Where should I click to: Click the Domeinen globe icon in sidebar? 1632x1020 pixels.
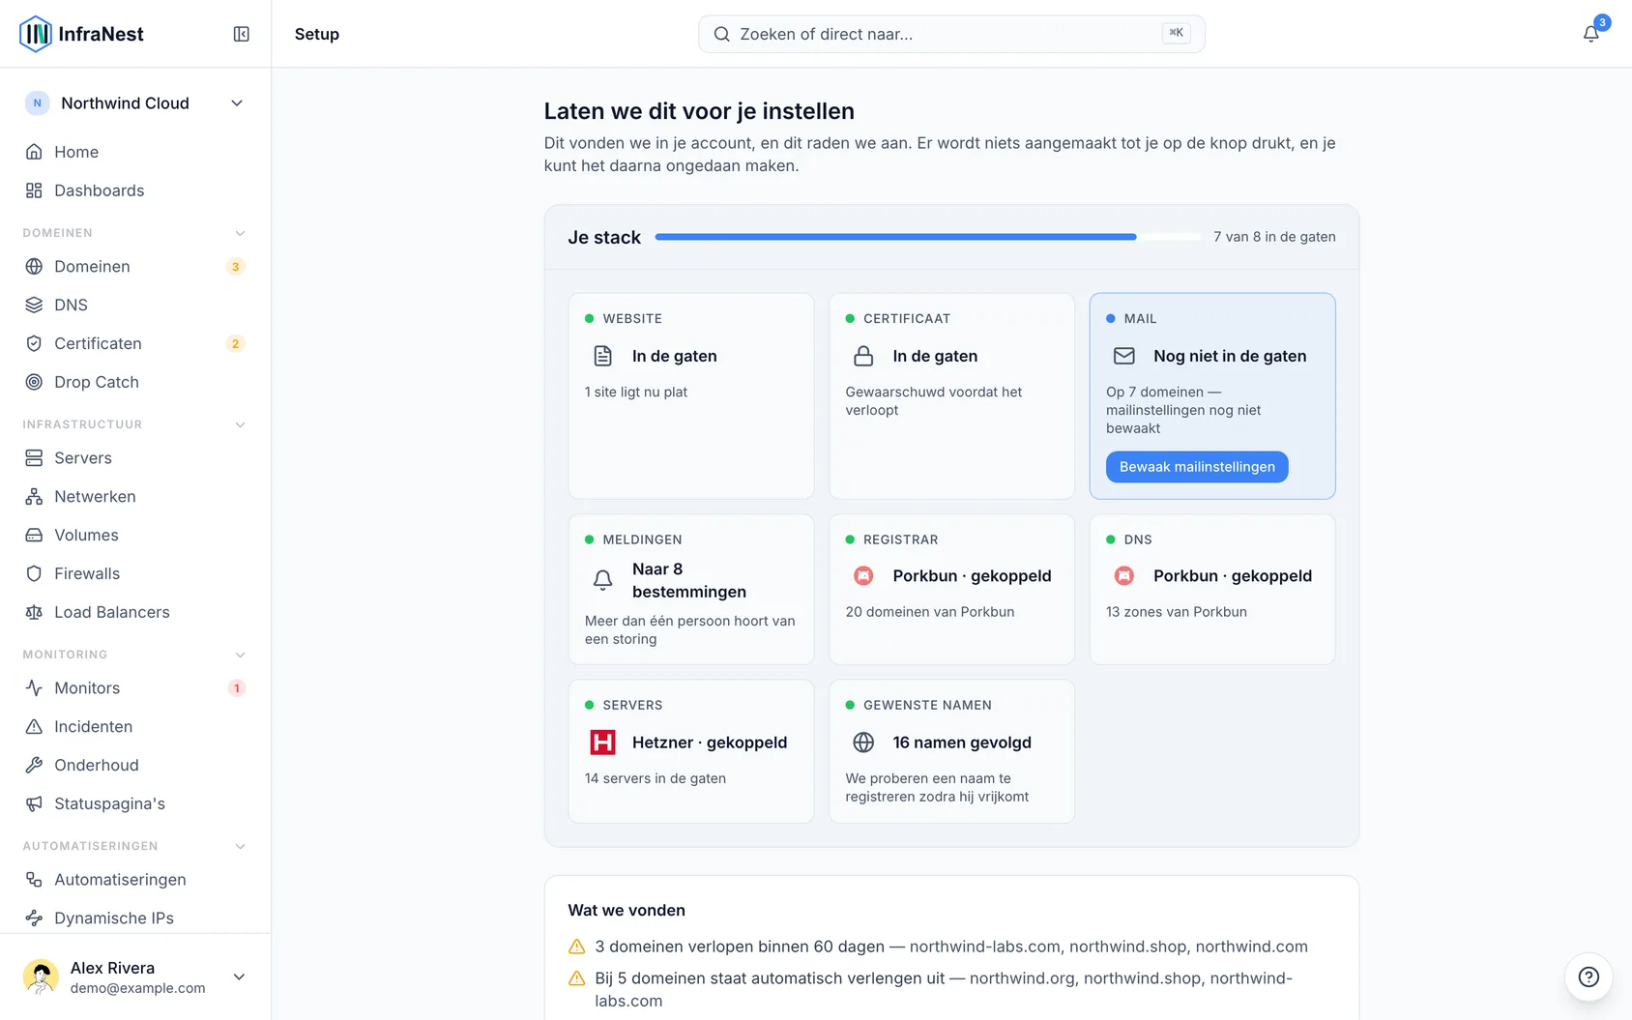click(x=34, y=266)
